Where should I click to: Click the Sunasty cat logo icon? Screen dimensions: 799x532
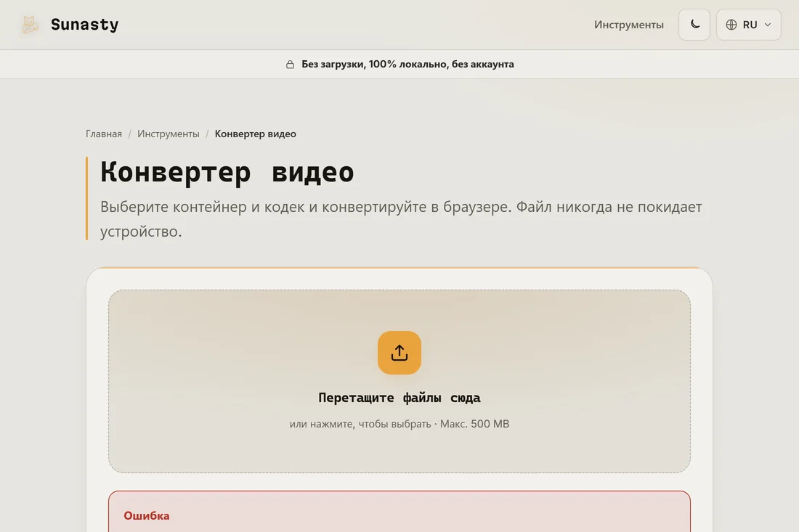click(30, 25)
